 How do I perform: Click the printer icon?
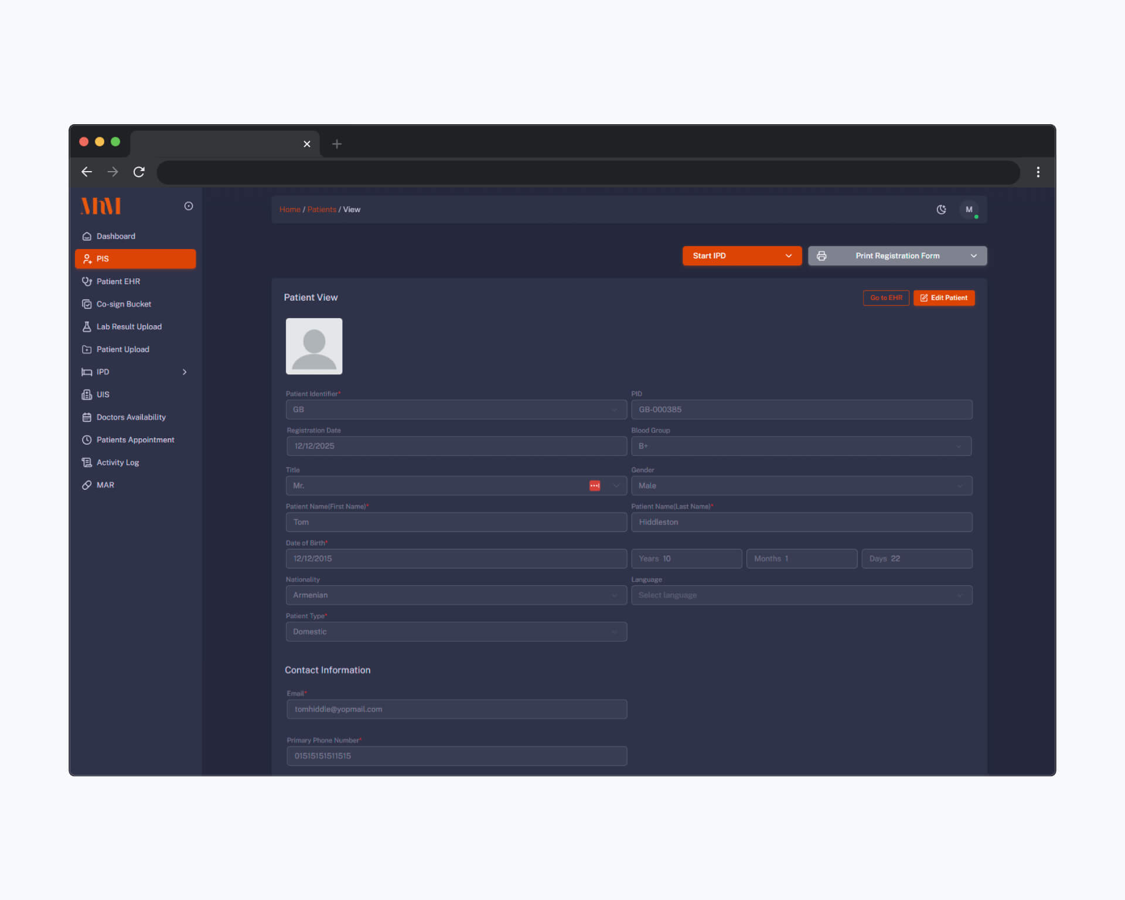pos(821,256)
